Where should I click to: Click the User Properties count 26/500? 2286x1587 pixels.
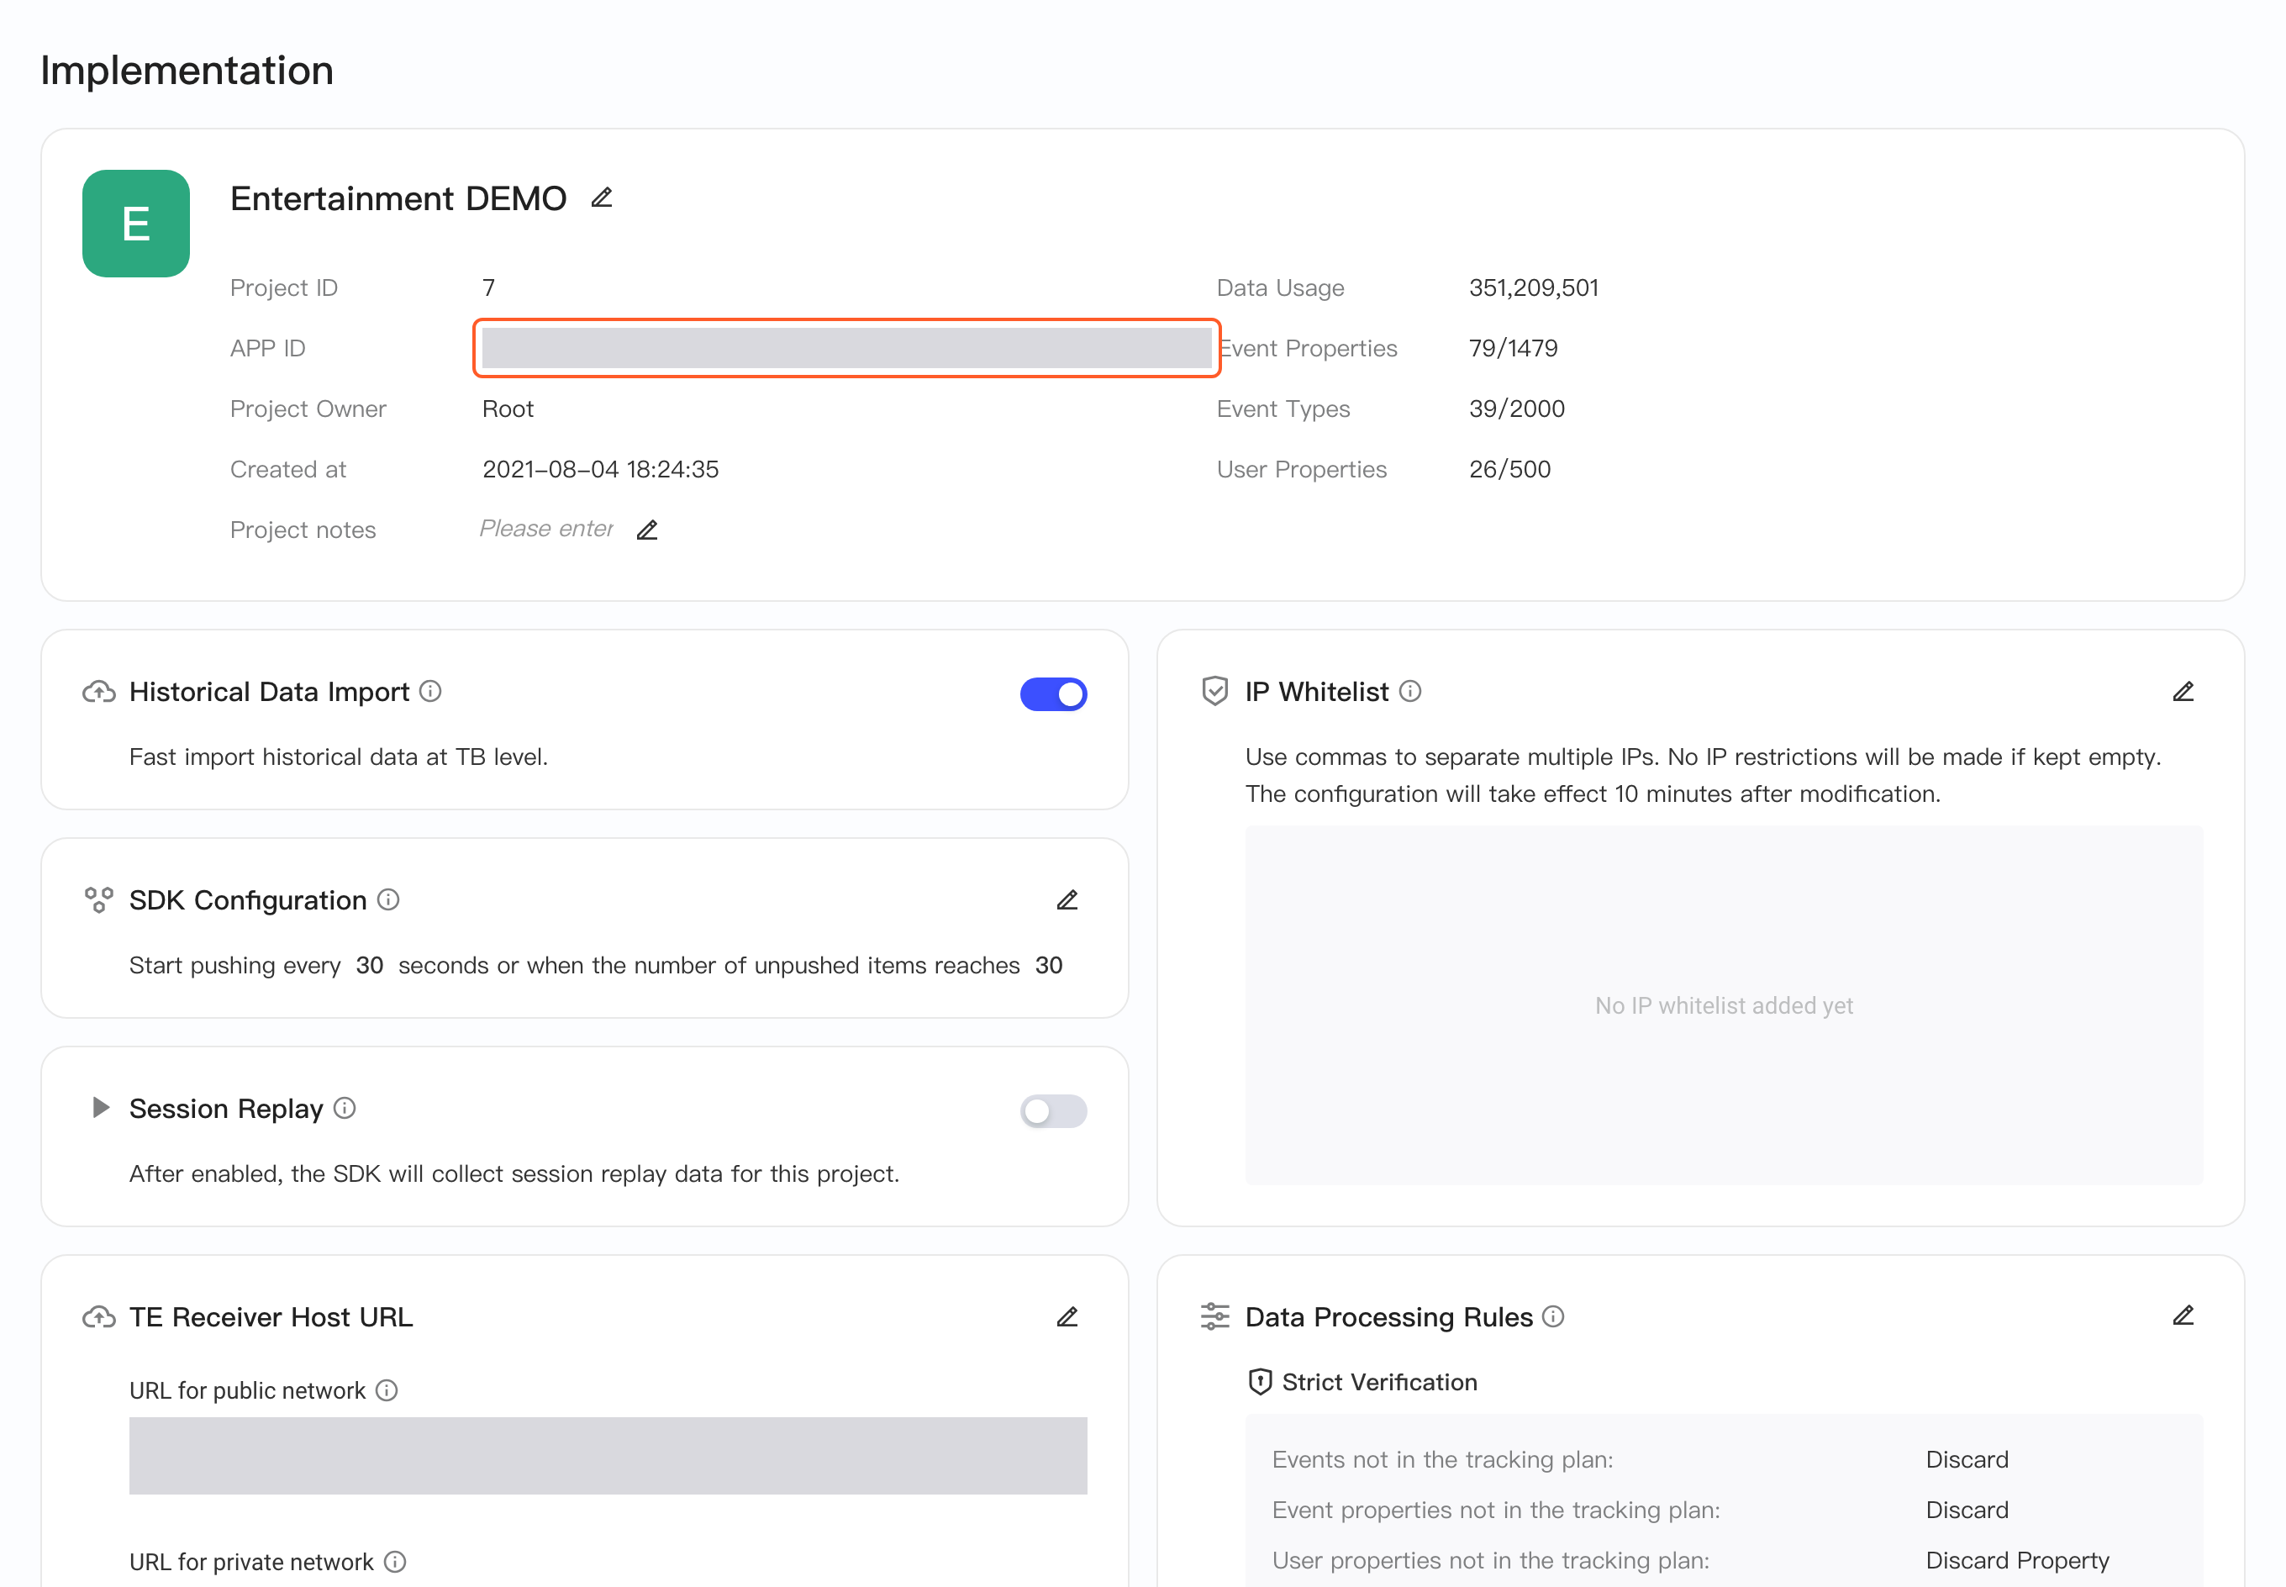[x=1509, y=469]
